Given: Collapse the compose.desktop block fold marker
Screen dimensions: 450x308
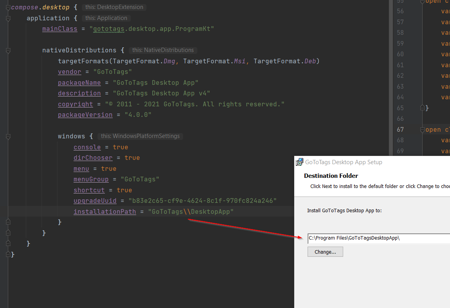Looking at the screenshot, I should (x=8, y=7).
